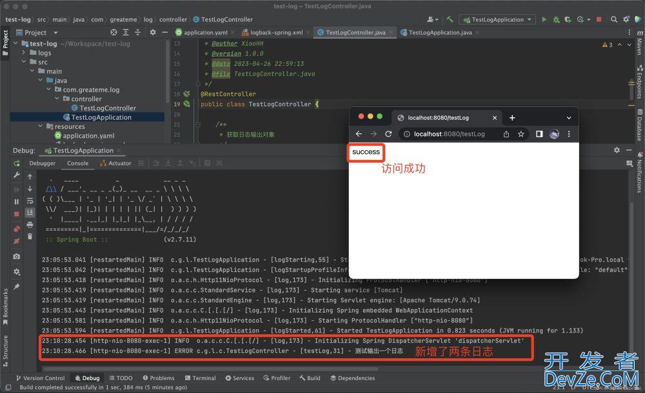Image resolution: width=645 pixels, height=393 pixels.
Task: Open browser profile avatar
Action: point(554,134)
